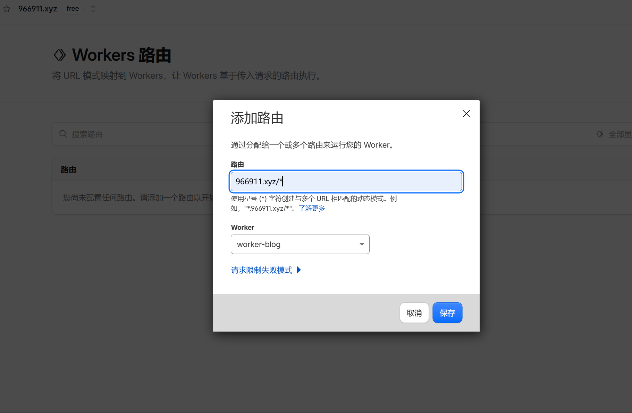
Task: Expand 请求限制失败模式 section
Action: 266,270
